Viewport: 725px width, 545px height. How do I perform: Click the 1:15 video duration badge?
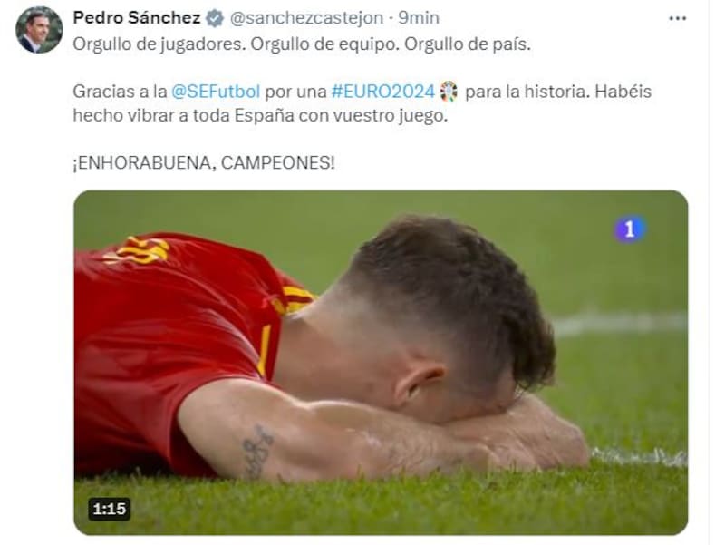110,509
